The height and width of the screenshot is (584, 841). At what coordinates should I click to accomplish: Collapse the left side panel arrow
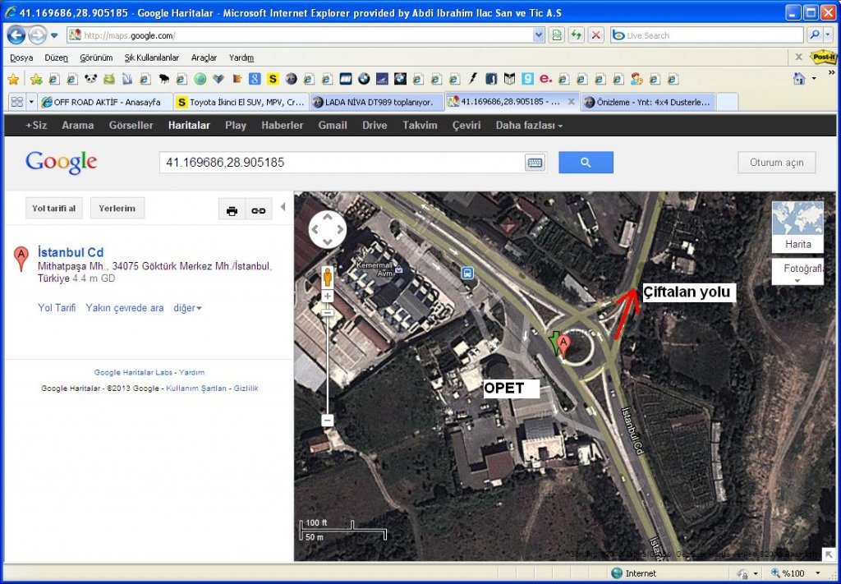click(x=283, y=207)
